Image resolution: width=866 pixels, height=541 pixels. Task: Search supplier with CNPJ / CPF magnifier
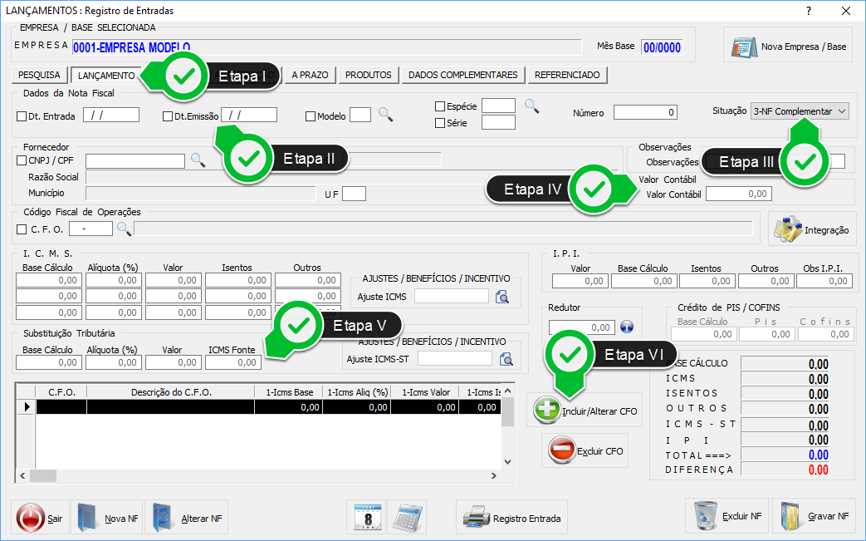pos(198,160)
